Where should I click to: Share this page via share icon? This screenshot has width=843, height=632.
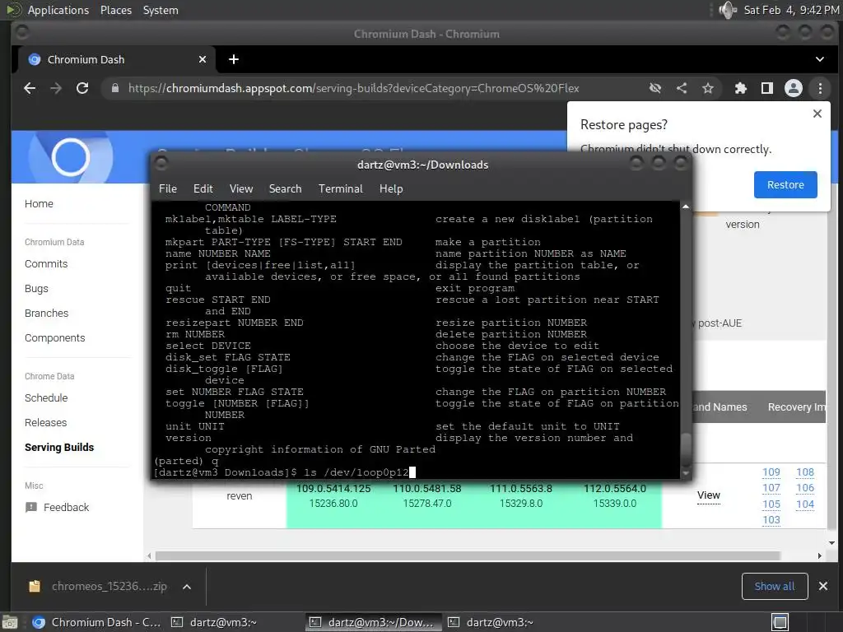682,88
